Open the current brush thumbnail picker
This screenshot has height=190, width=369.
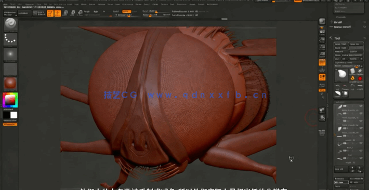[x=10, y=24]
